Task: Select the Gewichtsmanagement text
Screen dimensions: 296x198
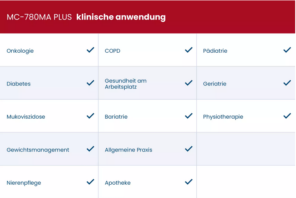Action: pyautogui.click(x=38, y=150)
